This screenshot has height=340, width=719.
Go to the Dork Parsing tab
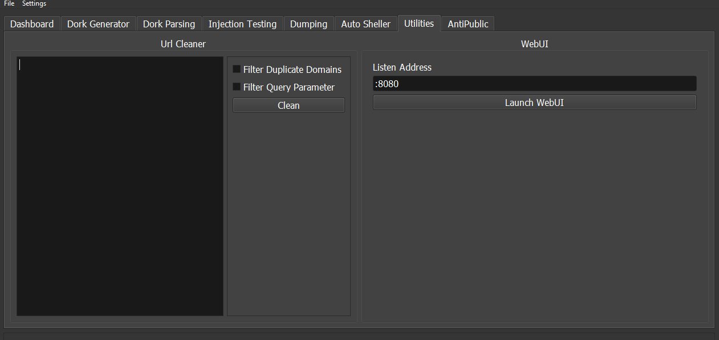169,24
